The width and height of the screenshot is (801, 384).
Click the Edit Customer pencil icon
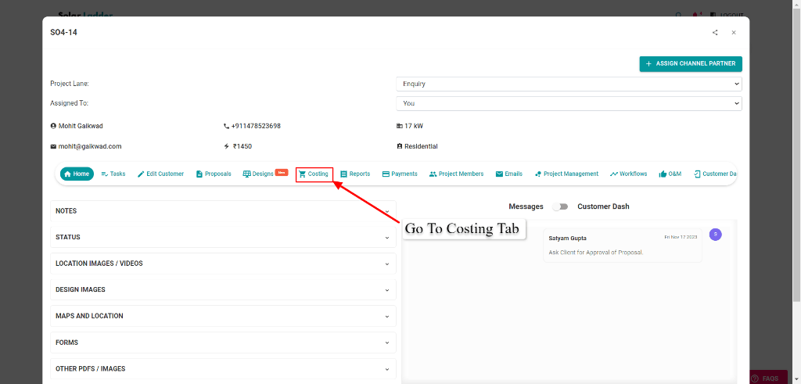click(141, 174)
